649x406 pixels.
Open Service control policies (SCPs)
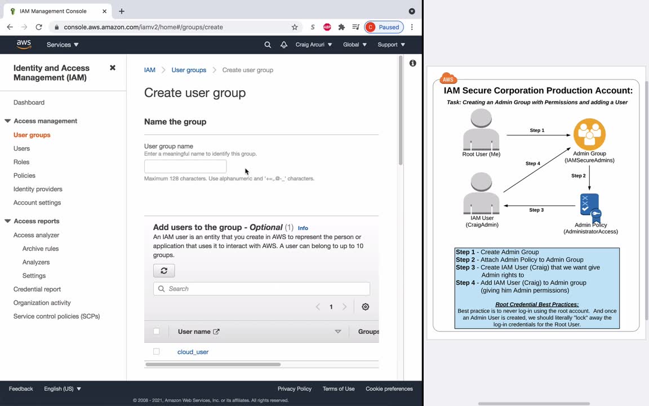(x=56, y=316)
